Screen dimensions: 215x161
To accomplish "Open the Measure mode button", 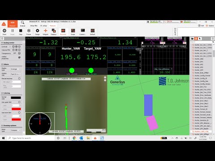I will tap(13, 24).
